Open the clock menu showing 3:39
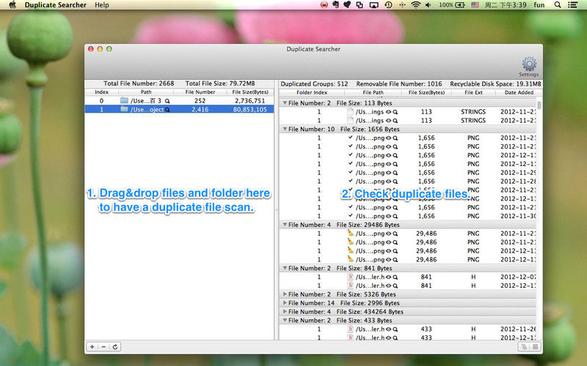Viewport: 587px width, 366px height. [x=506, y=5]
